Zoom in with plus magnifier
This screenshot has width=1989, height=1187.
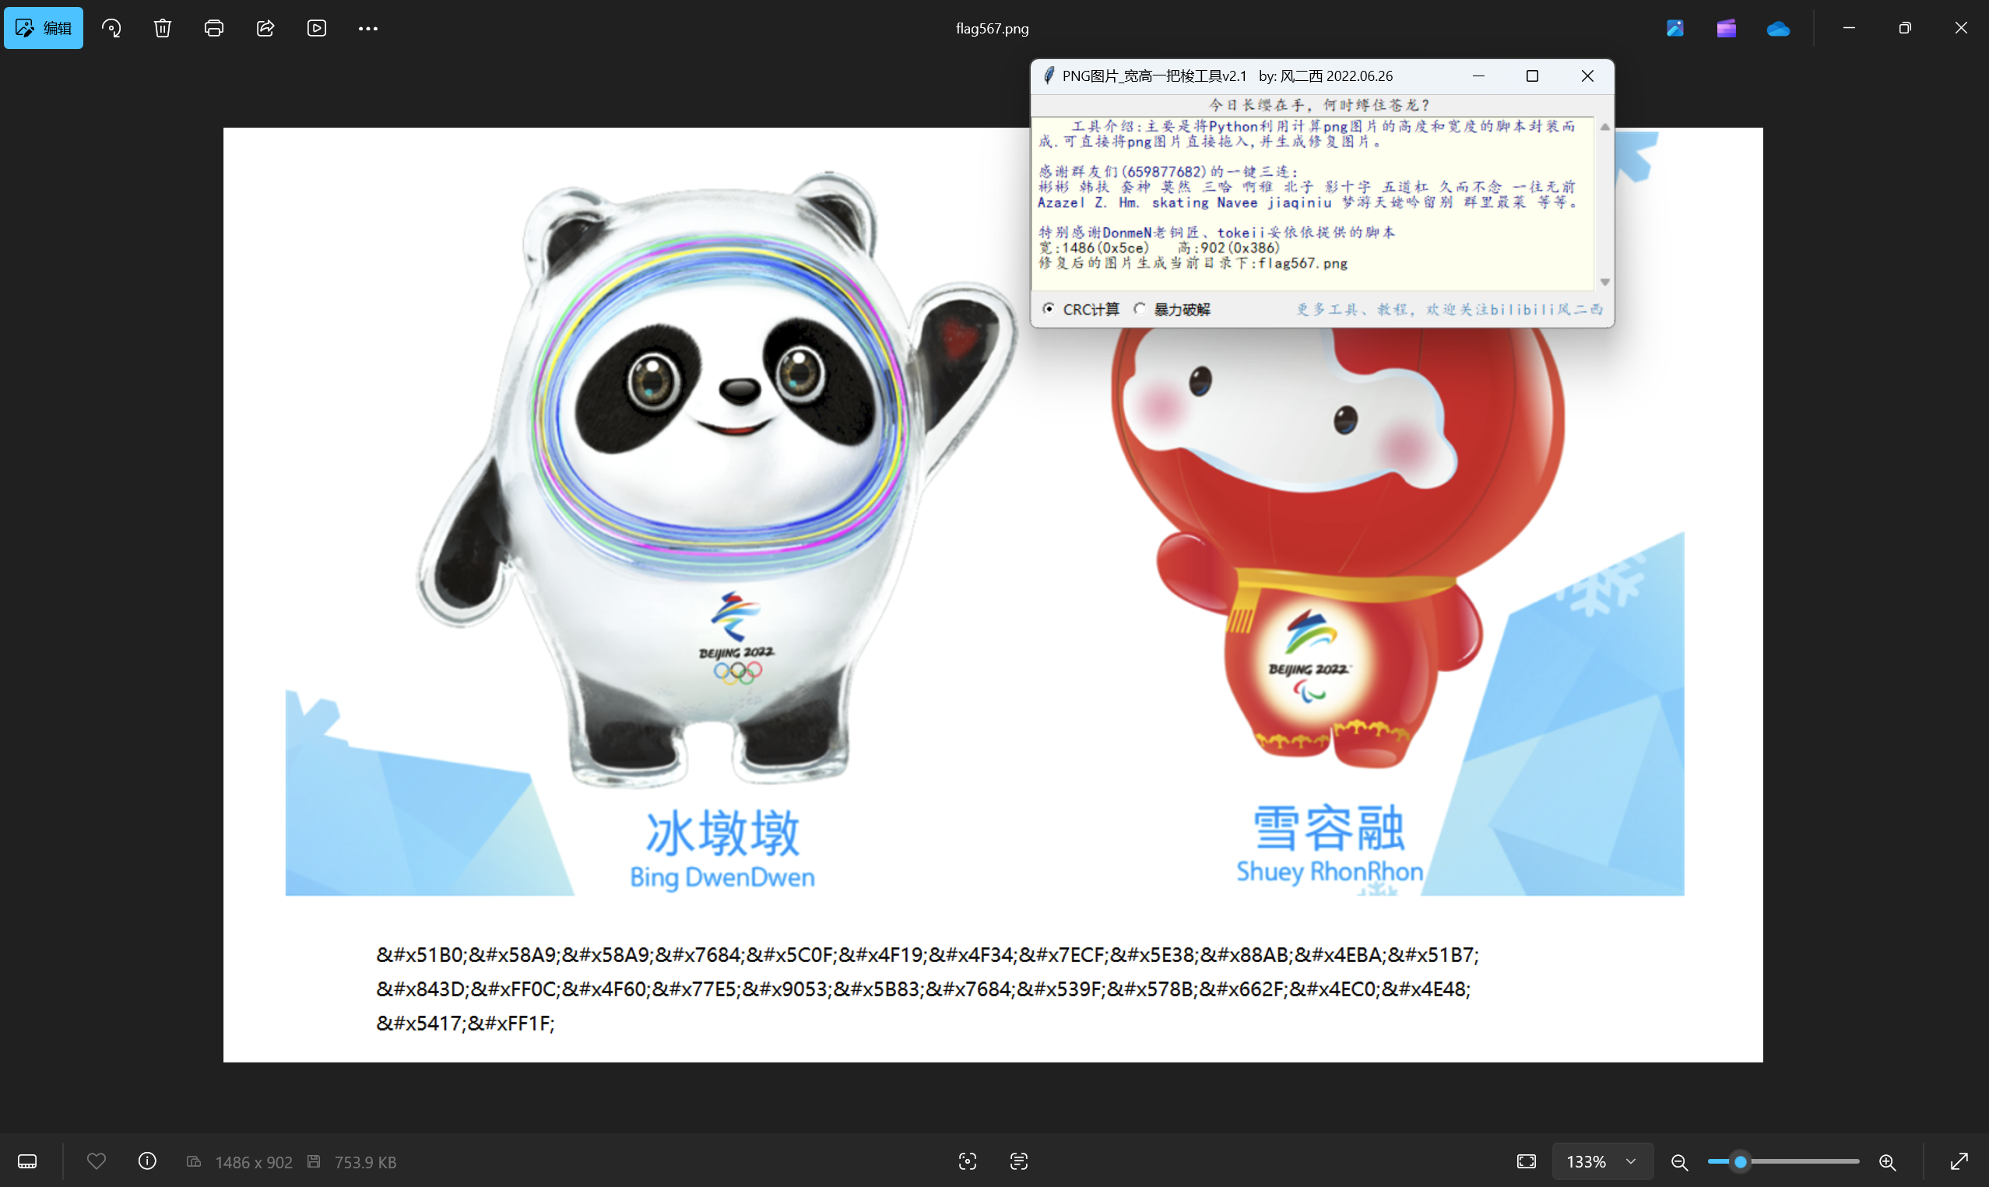coord(1888,1162)
